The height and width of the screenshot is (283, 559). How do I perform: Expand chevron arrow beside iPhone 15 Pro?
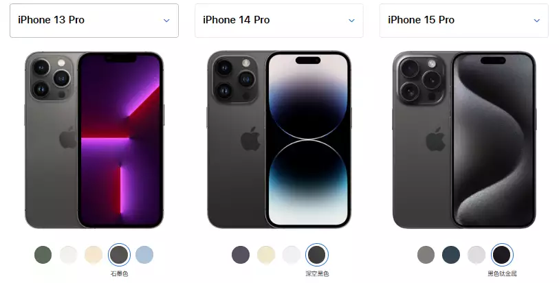[536, 21]
